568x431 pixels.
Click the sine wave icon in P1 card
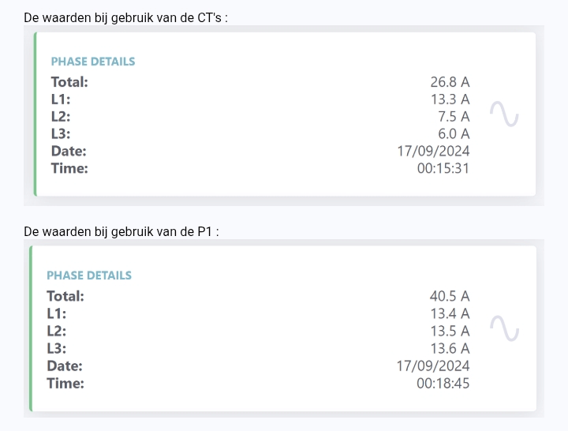[x=504, y=328]
